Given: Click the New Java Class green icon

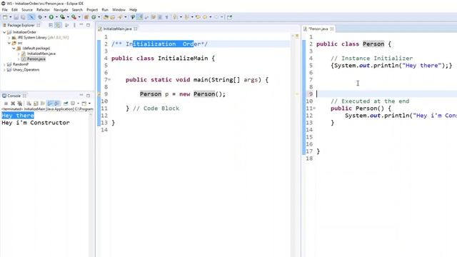Looking at the screenshot, I should pos(94,17).
